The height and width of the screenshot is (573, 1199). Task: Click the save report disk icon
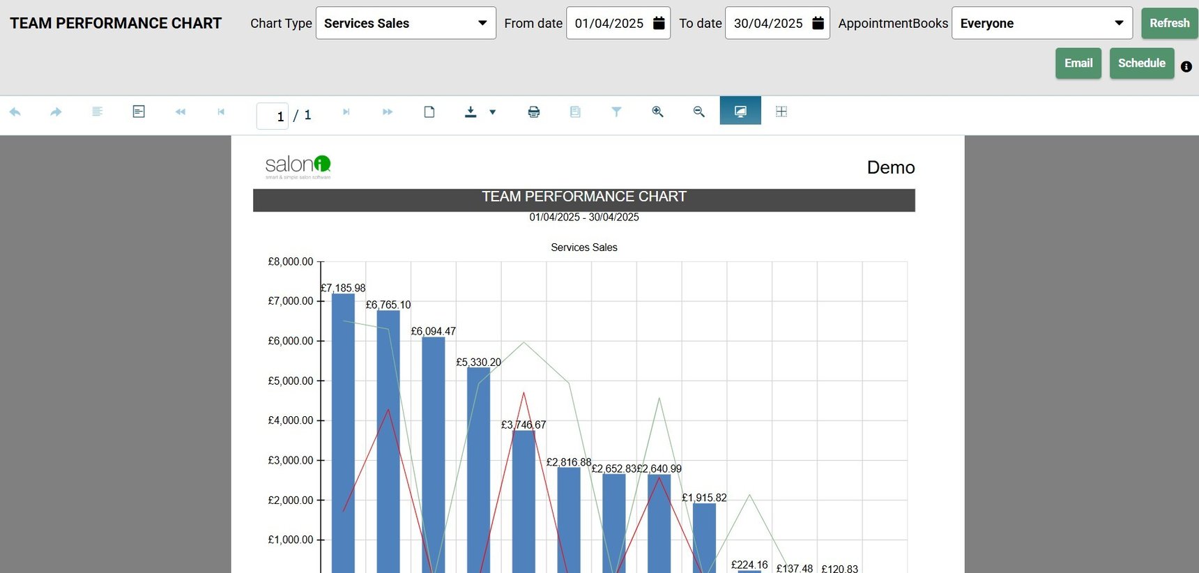click(x=575, y=112)
